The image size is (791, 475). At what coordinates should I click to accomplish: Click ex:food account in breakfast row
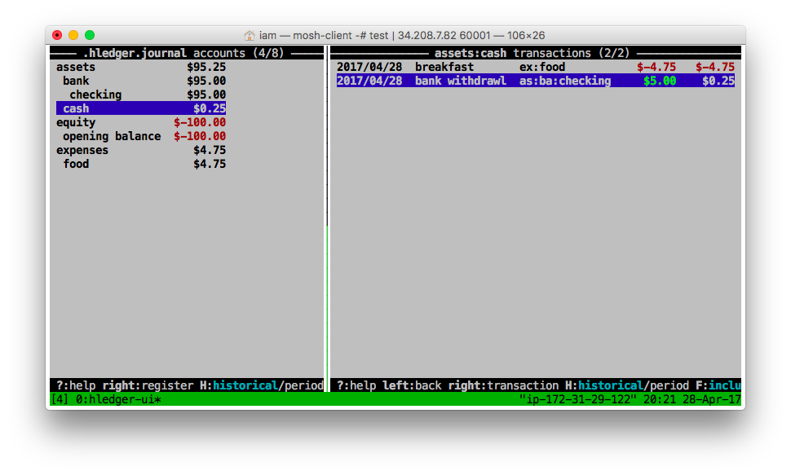click(542, 67)
